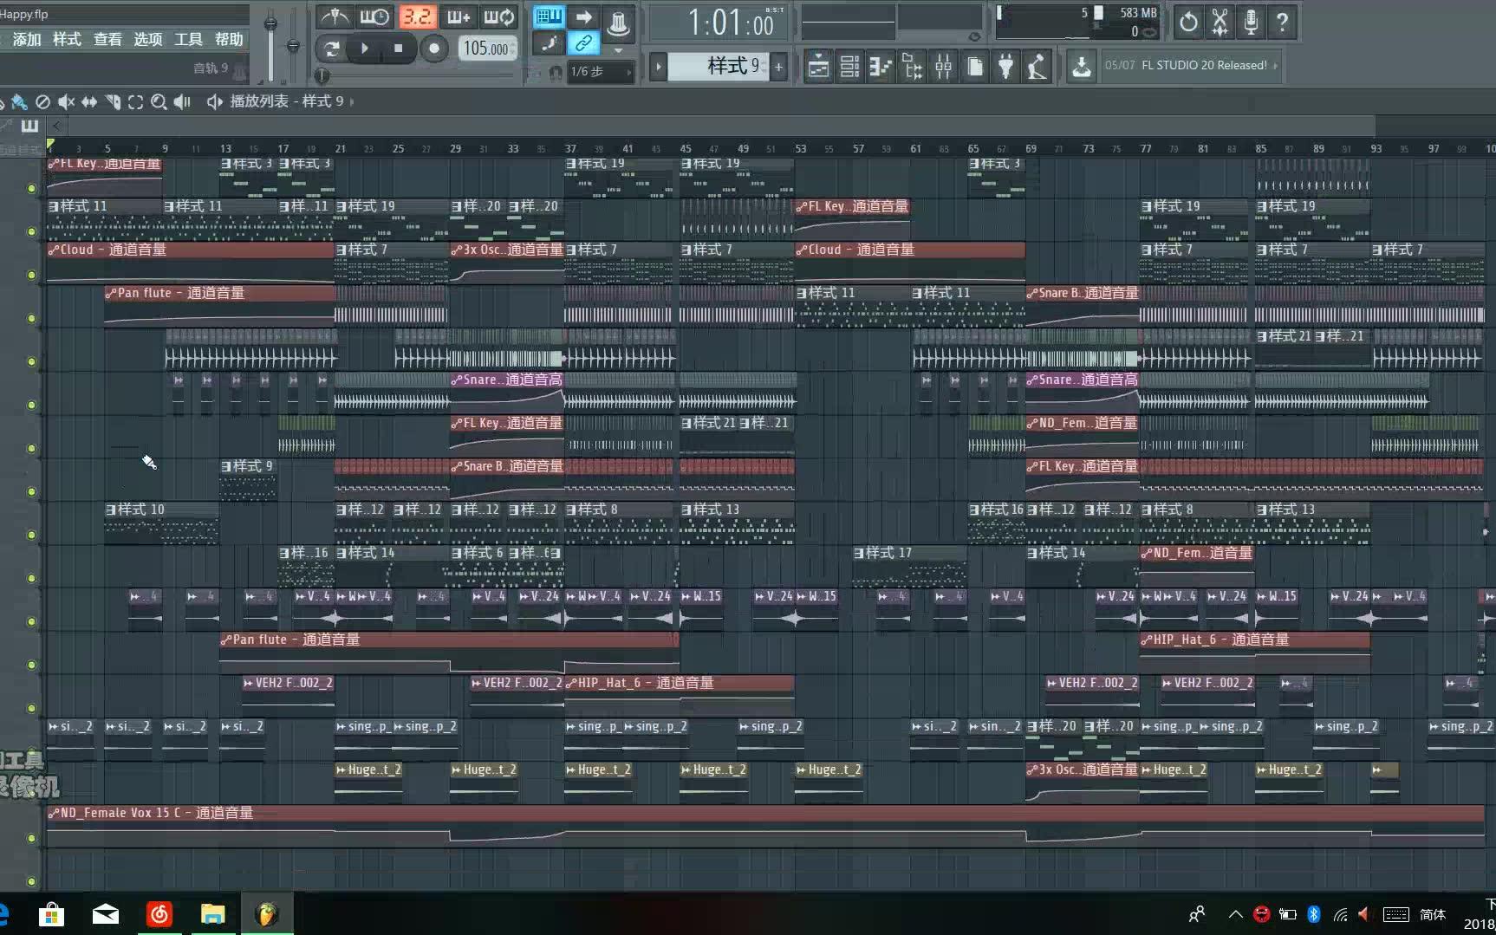Click the download content library icon

[1081, 66]
